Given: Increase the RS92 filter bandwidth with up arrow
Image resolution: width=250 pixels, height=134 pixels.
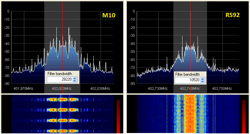Looking at the screenshot, I should (x=202, y=79).
